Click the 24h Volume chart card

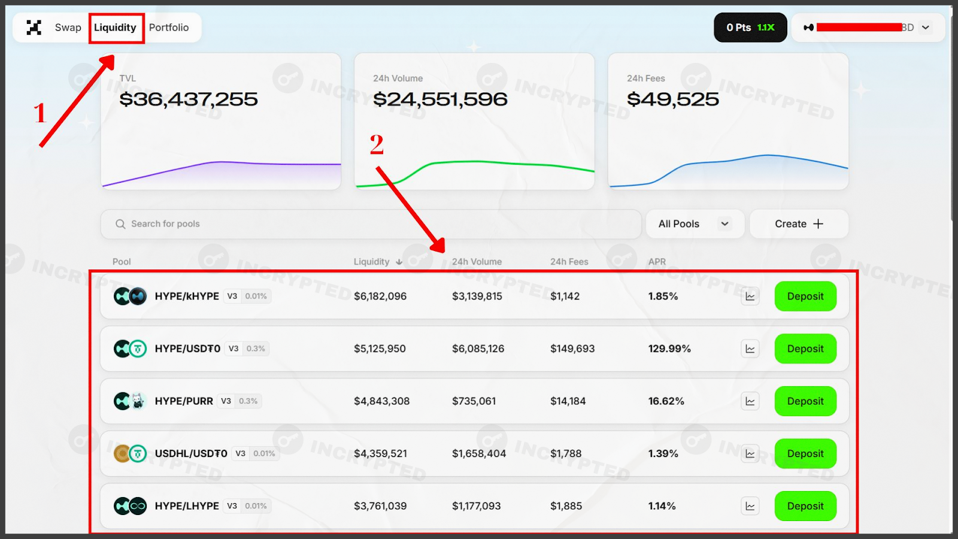click(x=474, y=122)
